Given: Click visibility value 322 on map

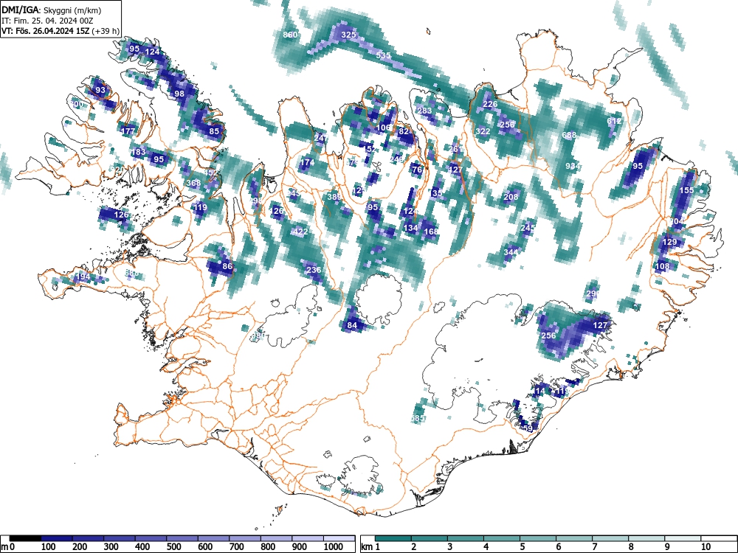Looking at the screenshot, I should point(483,131).
